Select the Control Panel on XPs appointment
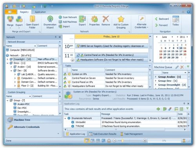Screen dimensions: 196x148 coord(111,55)
